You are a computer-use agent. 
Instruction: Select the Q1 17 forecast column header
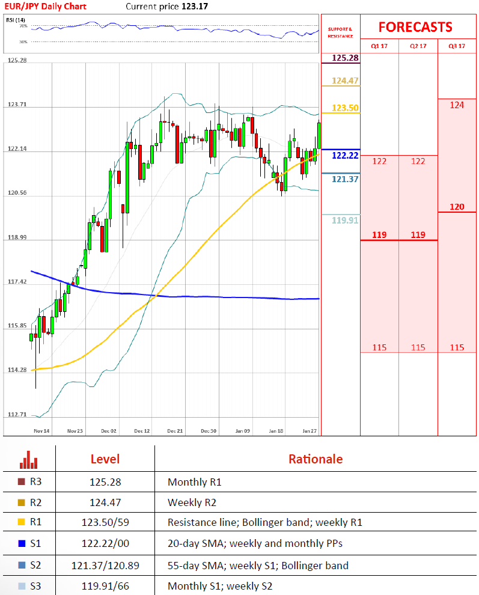point(379,46)
